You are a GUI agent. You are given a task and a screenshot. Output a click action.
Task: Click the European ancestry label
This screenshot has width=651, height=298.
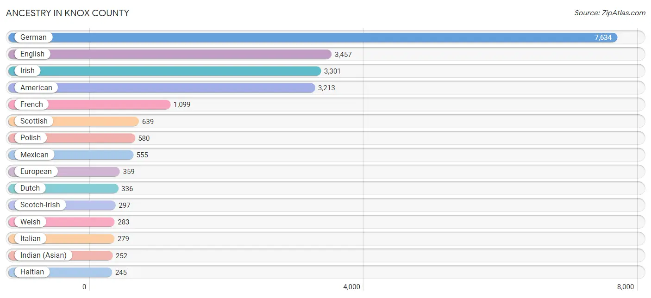(36, 172)
